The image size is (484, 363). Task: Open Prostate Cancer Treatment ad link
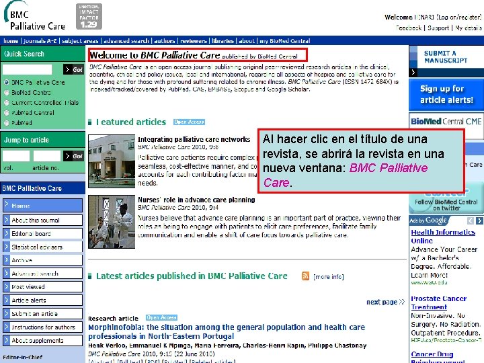pyautogui.click(x=438, y=302)
